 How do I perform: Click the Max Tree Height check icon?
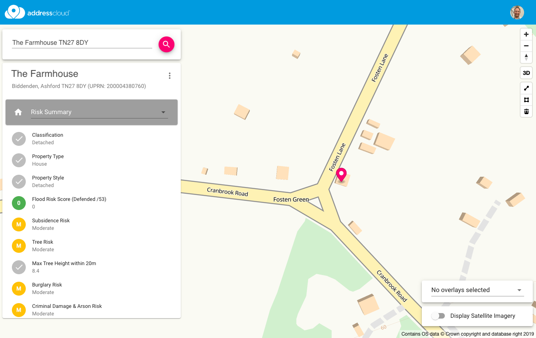click(19, 267)
